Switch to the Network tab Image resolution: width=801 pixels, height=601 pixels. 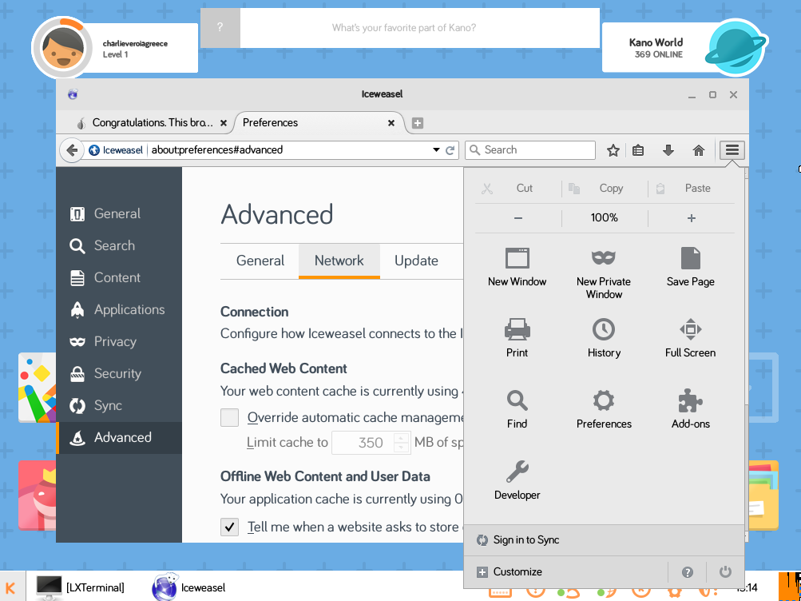(x=339, y=261)
